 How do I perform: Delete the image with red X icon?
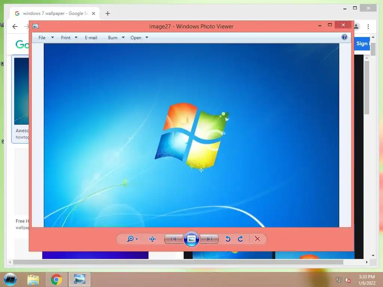(257, 239)
